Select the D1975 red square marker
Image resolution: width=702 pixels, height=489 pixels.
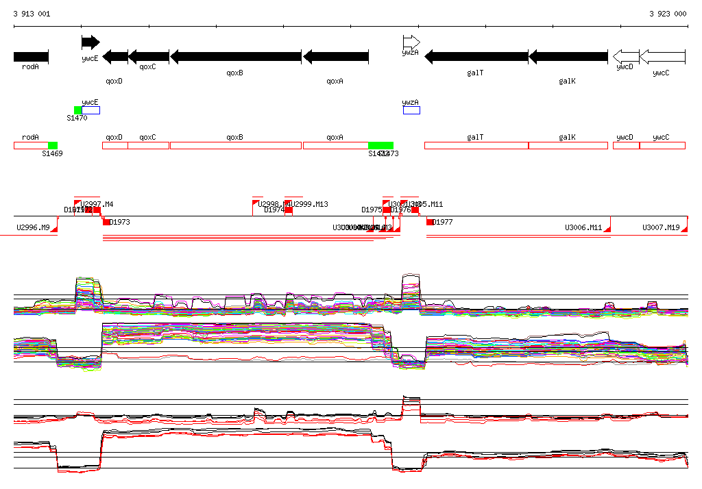tap(387, 210)
